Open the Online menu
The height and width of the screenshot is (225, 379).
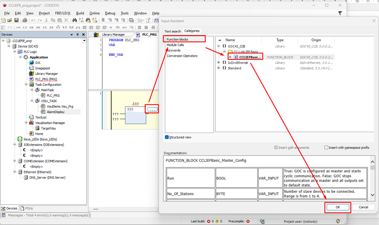click(x=94, y=13)
